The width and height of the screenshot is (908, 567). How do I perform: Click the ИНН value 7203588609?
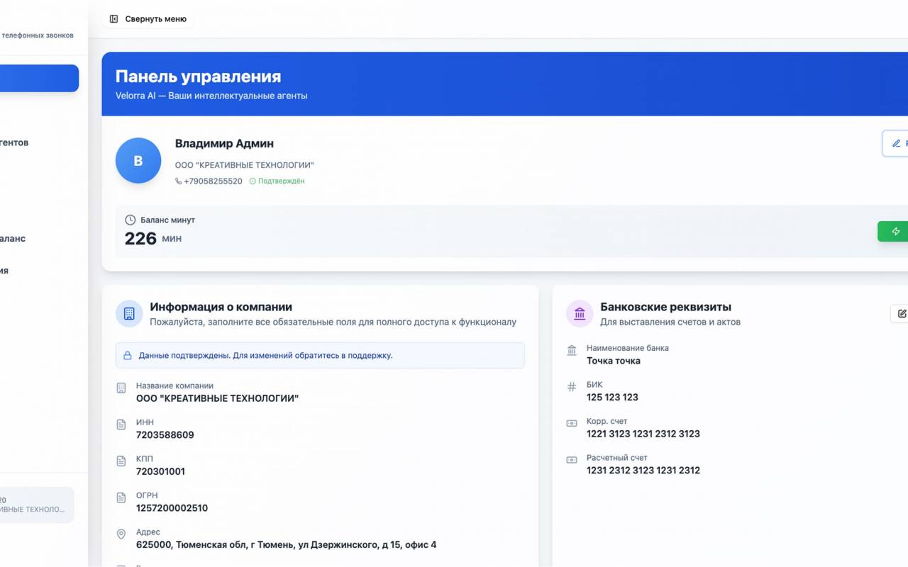(165, 435)
